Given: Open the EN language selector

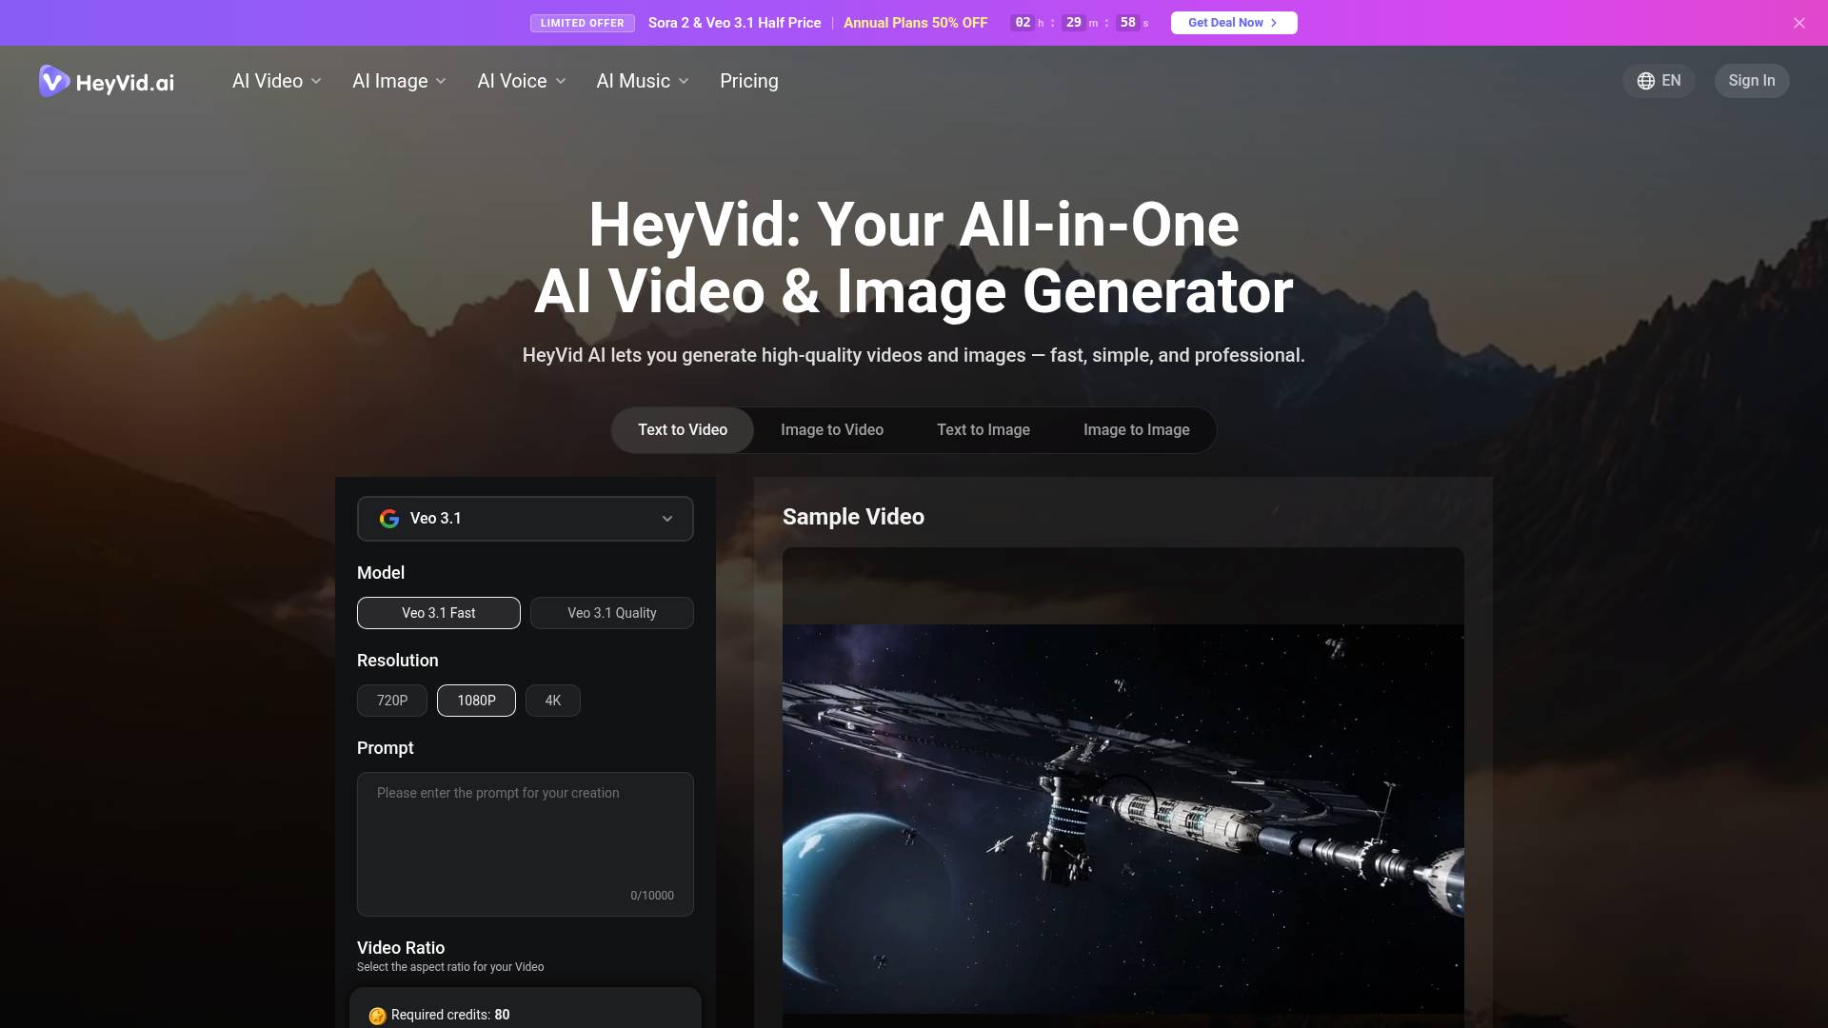Looking at the screenshot, I should coord(1659,81).
